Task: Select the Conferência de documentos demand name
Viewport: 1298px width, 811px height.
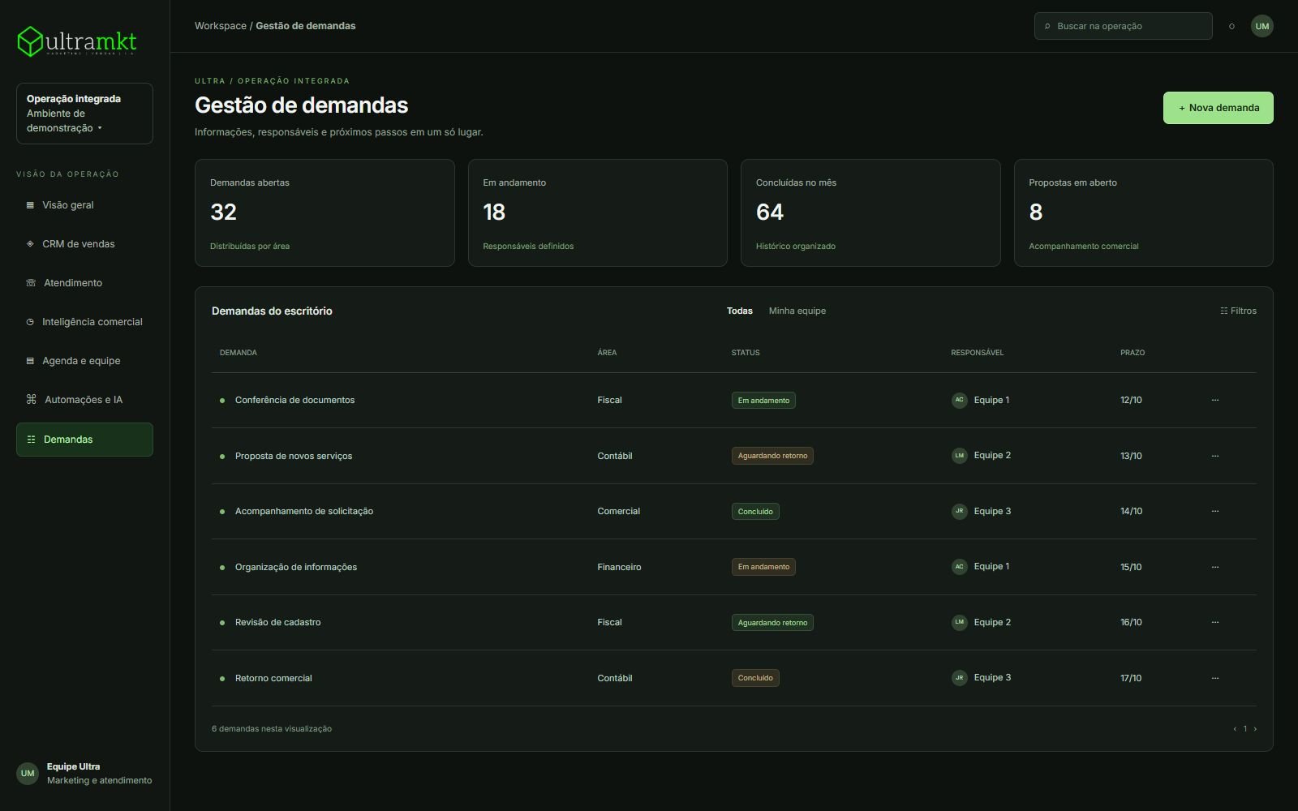Action: pos(294,400)
